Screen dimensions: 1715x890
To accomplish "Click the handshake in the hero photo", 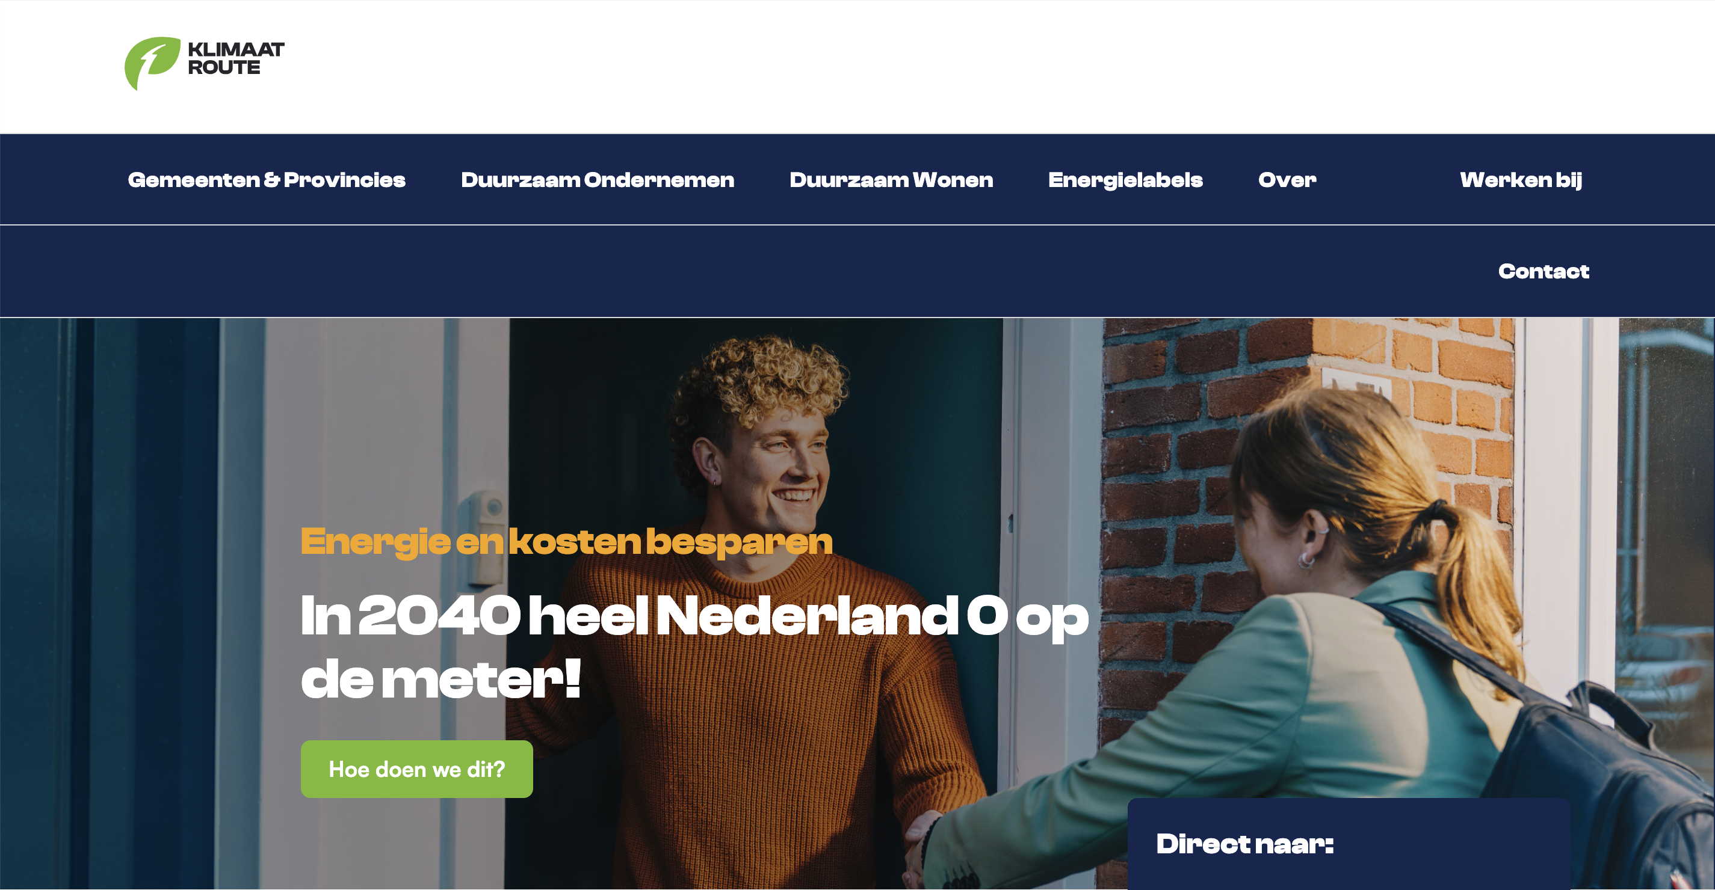I will tap(922, 852).
